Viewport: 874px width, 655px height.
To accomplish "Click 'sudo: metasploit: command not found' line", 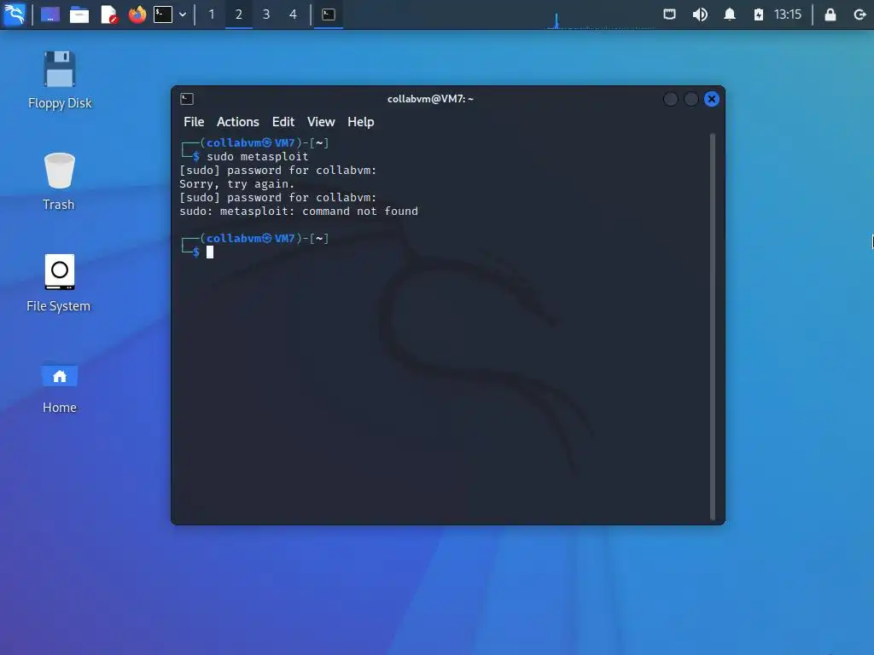I will click(x=299, y=212).
